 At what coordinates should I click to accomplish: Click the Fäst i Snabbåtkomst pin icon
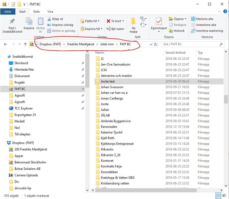pos(12,21)
